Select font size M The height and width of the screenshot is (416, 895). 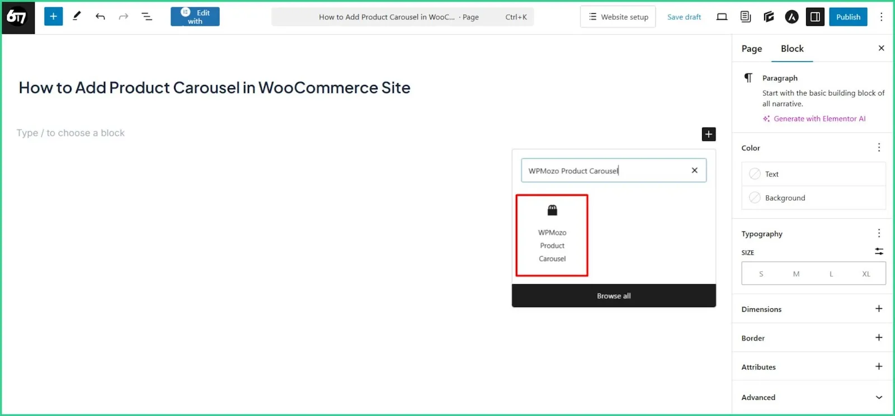[x=796, y=274]
